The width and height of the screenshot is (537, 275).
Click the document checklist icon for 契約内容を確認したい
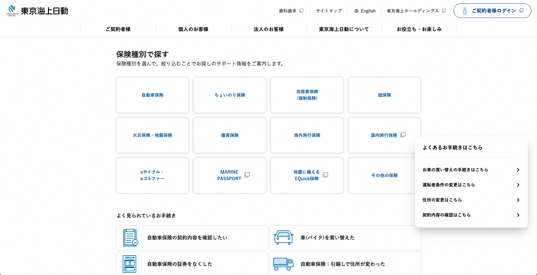(x=131, y=238)
